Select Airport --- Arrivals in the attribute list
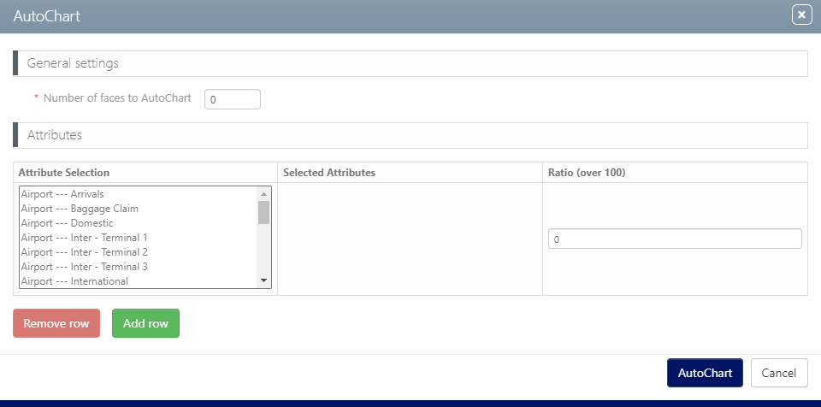 (x=62, y=194)
